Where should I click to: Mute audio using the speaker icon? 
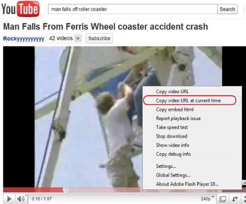[21, 199]
